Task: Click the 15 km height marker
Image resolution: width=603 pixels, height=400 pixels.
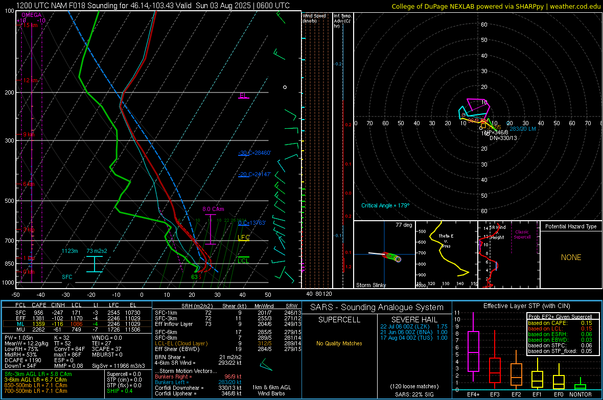Action: click(30, 25)
